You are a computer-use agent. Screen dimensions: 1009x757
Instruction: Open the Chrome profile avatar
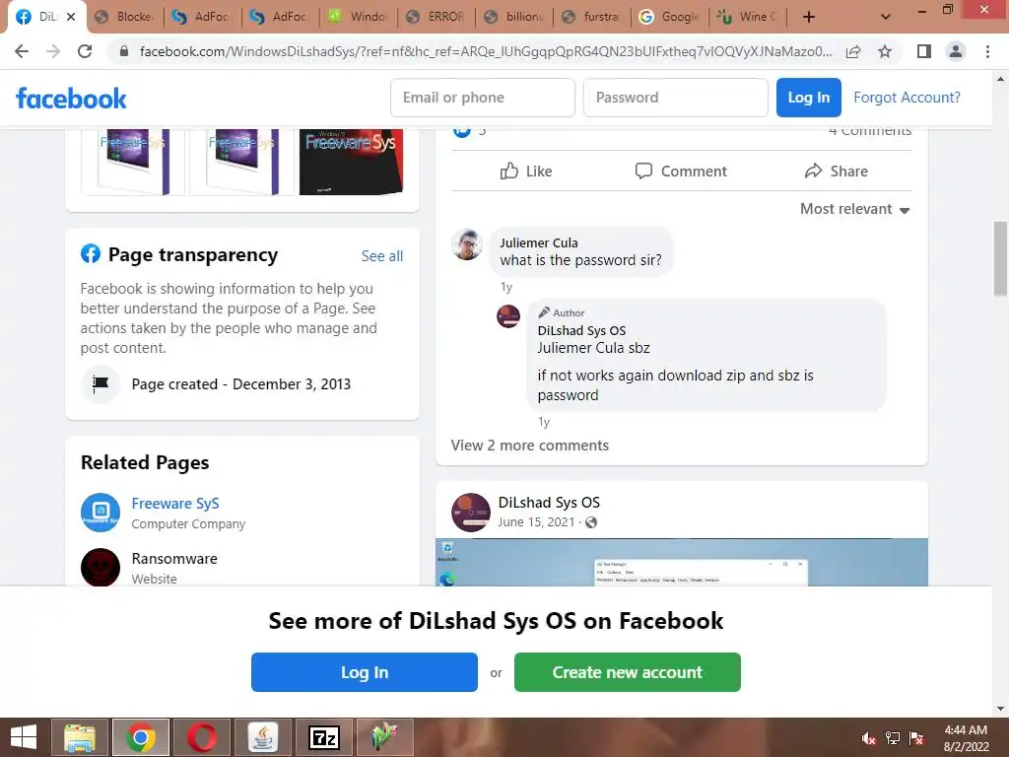[x=956, y=51]
